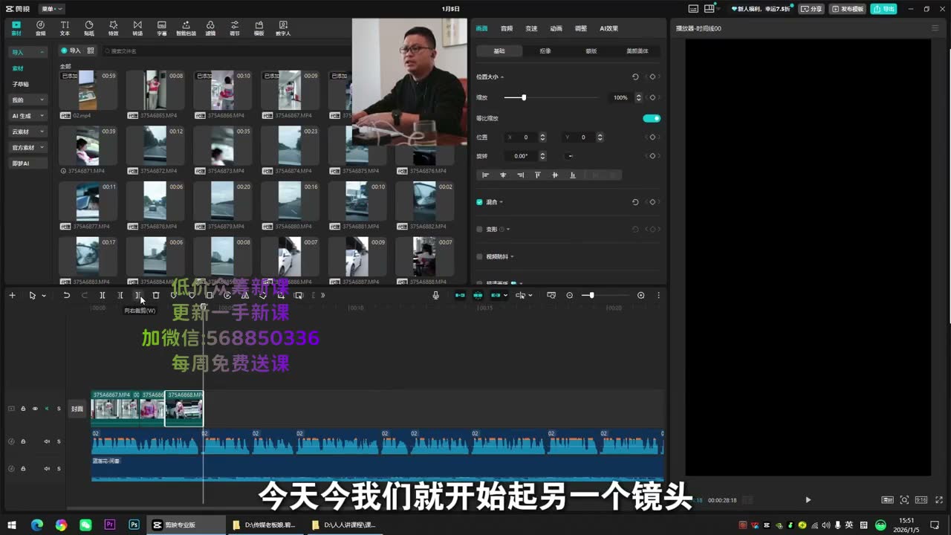Open Premiere Pro from the taskbar
Screen dimensions: 951x535
110,525
